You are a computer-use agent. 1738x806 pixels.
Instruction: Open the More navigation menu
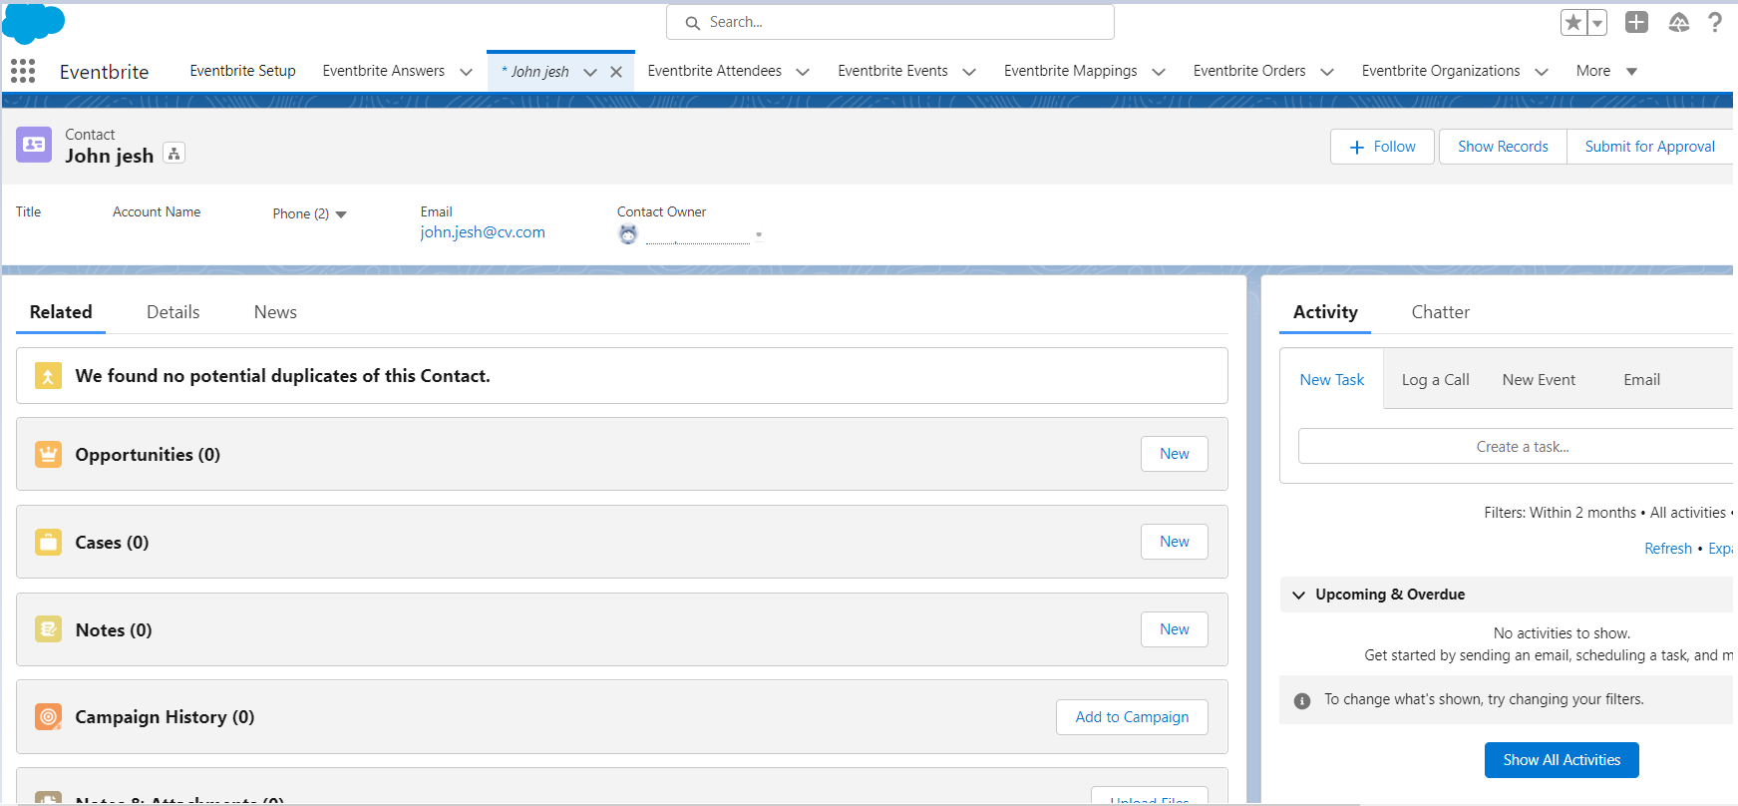1606,71
